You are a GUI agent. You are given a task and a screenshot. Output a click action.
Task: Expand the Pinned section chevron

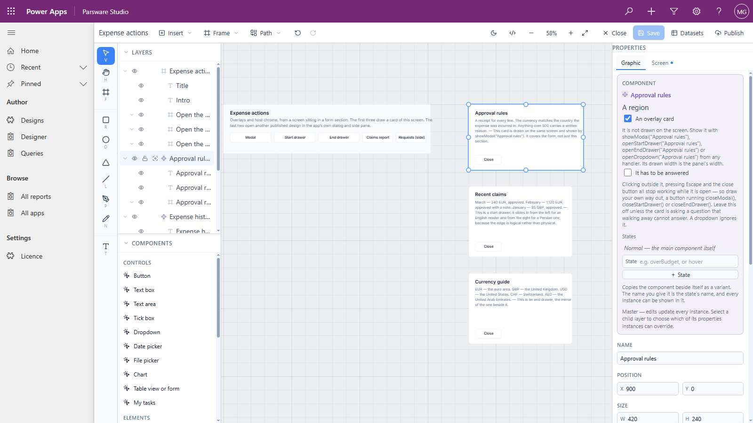83,84
